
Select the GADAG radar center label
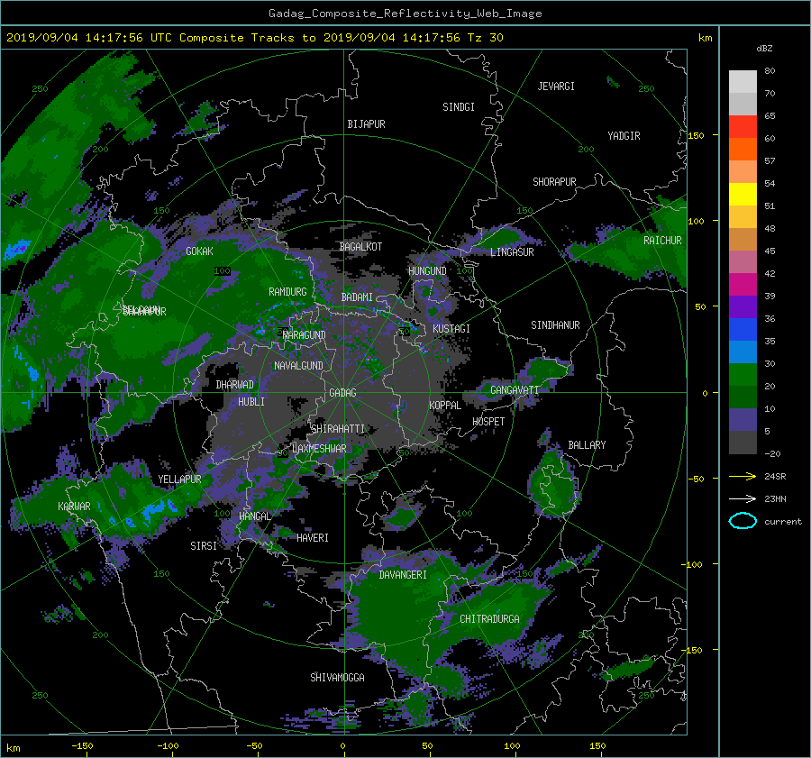click(343, 393)
